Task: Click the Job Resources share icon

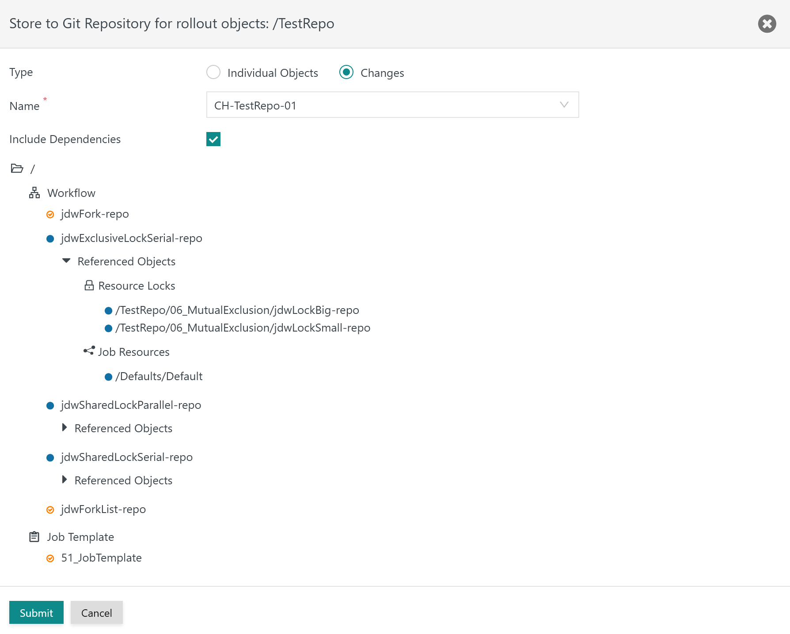Action: [89, 351]
